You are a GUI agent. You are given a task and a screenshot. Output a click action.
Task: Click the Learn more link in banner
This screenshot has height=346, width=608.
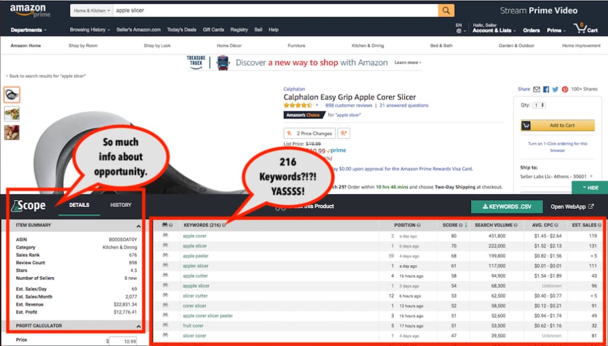pyautogui.click(x=407, y=62)
